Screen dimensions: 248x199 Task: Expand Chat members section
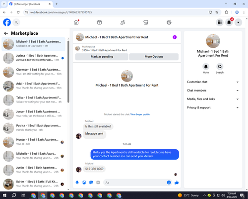tap(213, 91)
